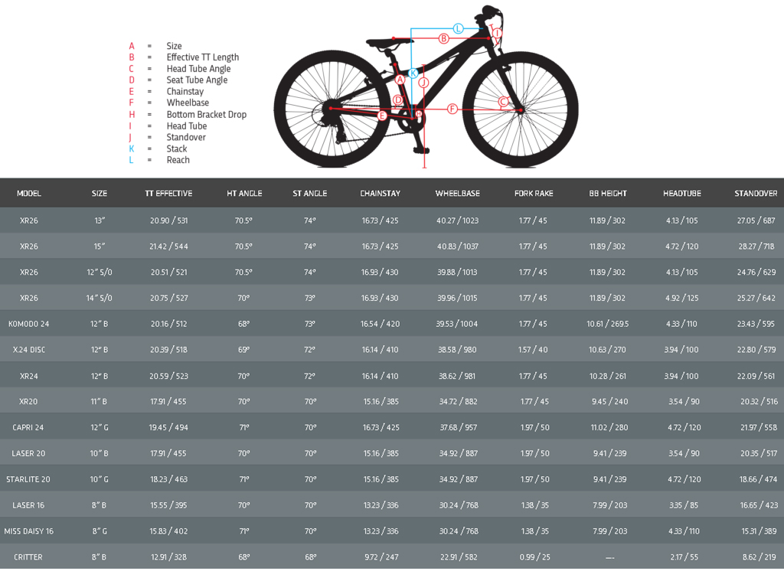Select the KOMODO 24 model row label
Image resolution: width=784 pixels, height=571 pixels.
[x=29, y=324]
